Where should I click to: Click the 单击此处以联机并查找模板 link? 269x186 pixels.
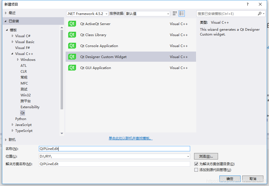pos(130,138)
